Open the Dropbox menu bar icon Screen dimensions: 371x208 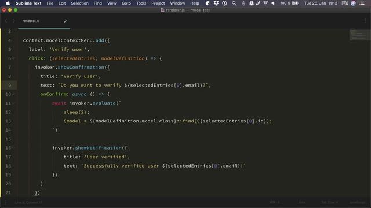[216, 3]
